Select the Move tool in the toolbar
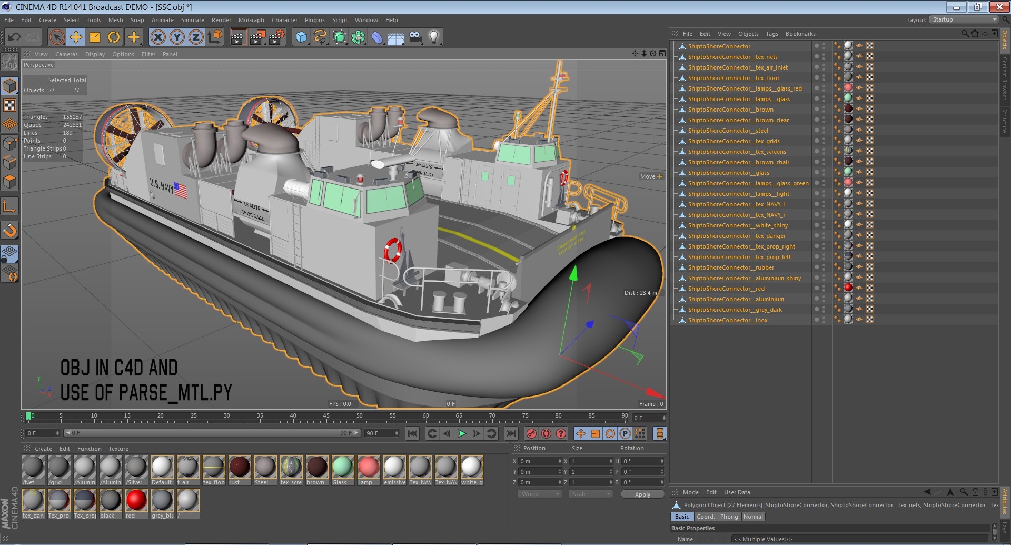Image resolution: width=1011 pixels, height=545 pixels. point(76,37)
